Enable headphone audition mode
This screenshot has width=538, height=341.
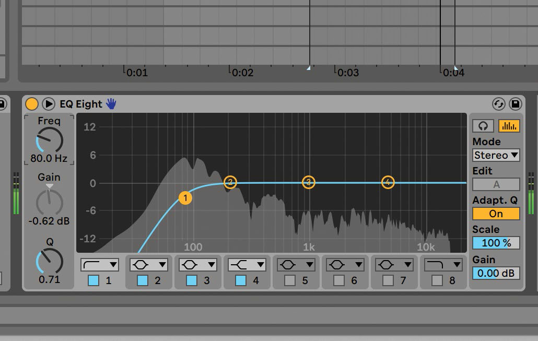(483, 126)
